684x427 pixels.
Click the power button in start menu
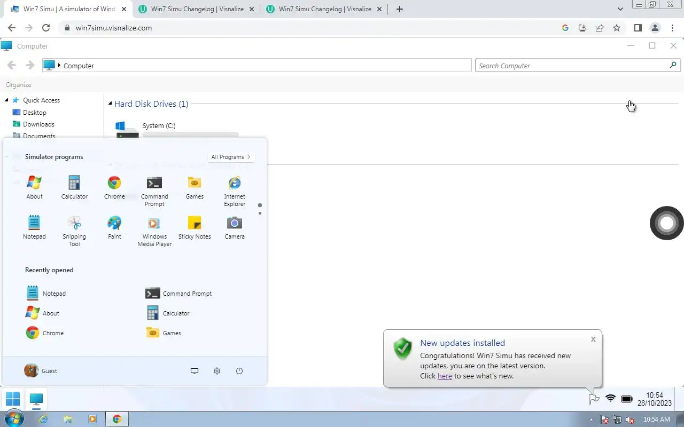tap(239, 371)
